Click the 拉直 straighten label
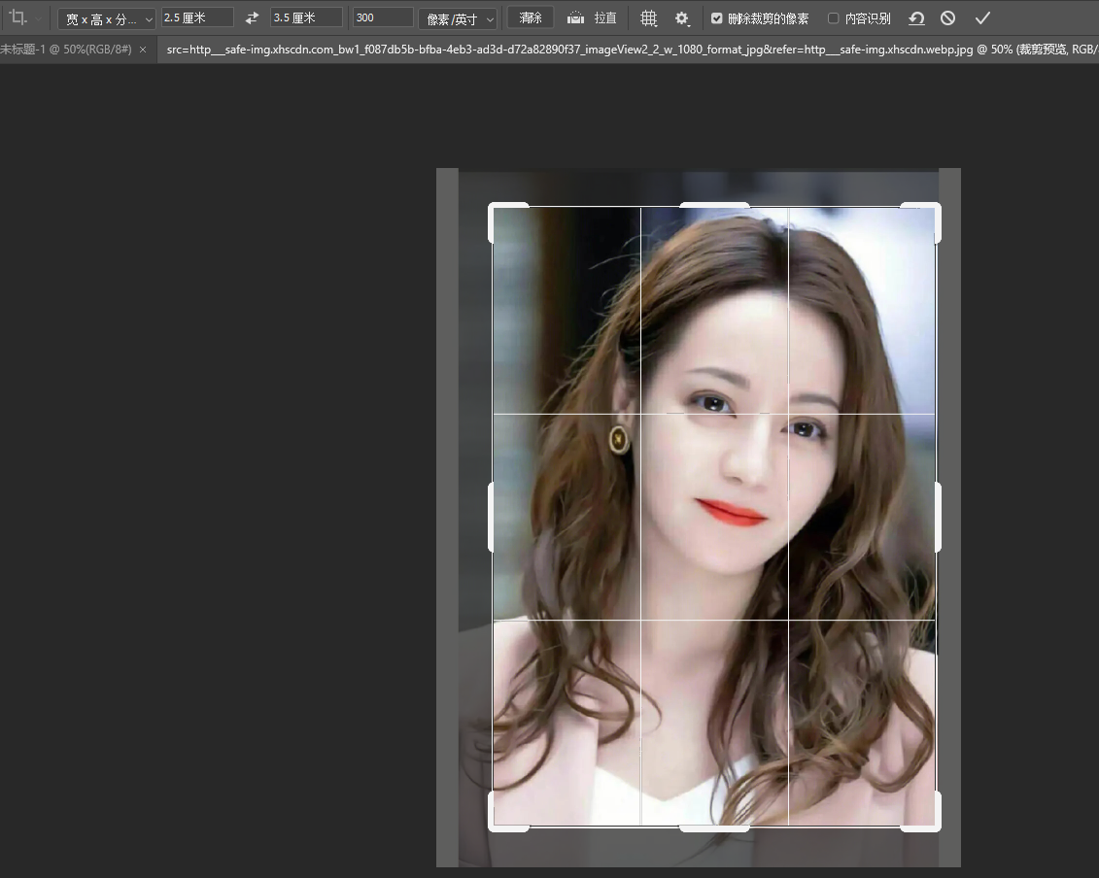 605,18
